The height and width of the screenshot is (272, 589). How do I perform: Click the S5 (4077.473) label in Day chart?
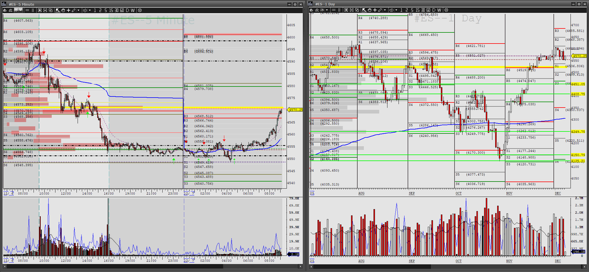pos(470,174)
